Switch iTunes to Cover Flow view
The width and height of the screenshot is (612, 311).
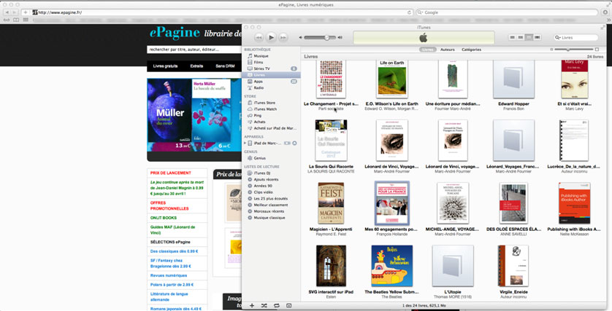[x=538, y=37]
